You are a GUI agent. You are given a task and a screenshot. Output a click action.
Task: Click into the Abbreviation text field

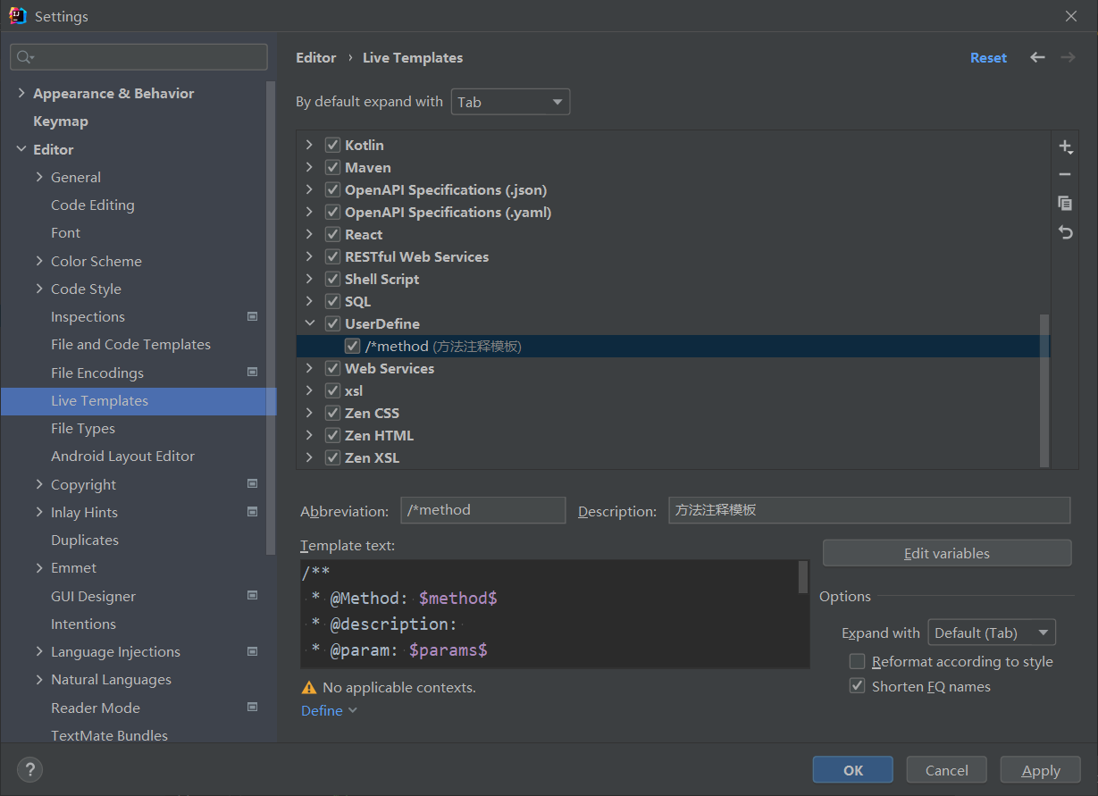[x=482, y=510]
